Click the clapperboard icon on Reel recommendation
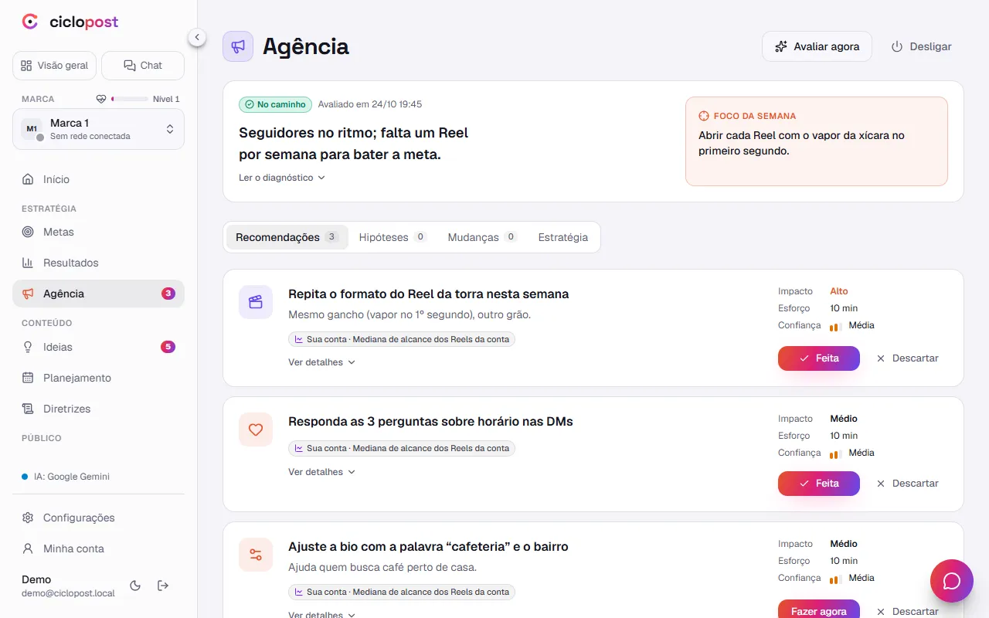The image size is (989, 618). coord(256,302)
